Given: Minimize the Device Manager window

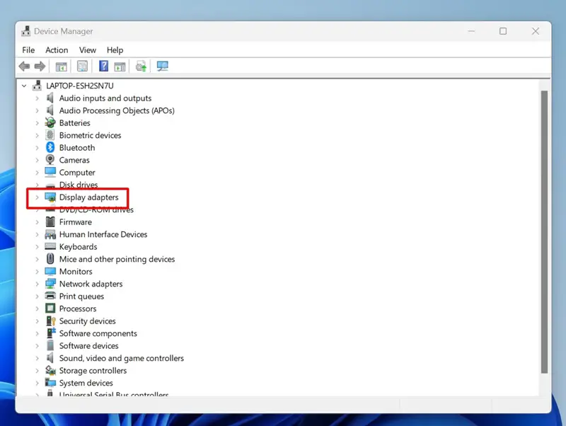Looking at the screenshot, I should pyautogui.click(x=471, y=31).
